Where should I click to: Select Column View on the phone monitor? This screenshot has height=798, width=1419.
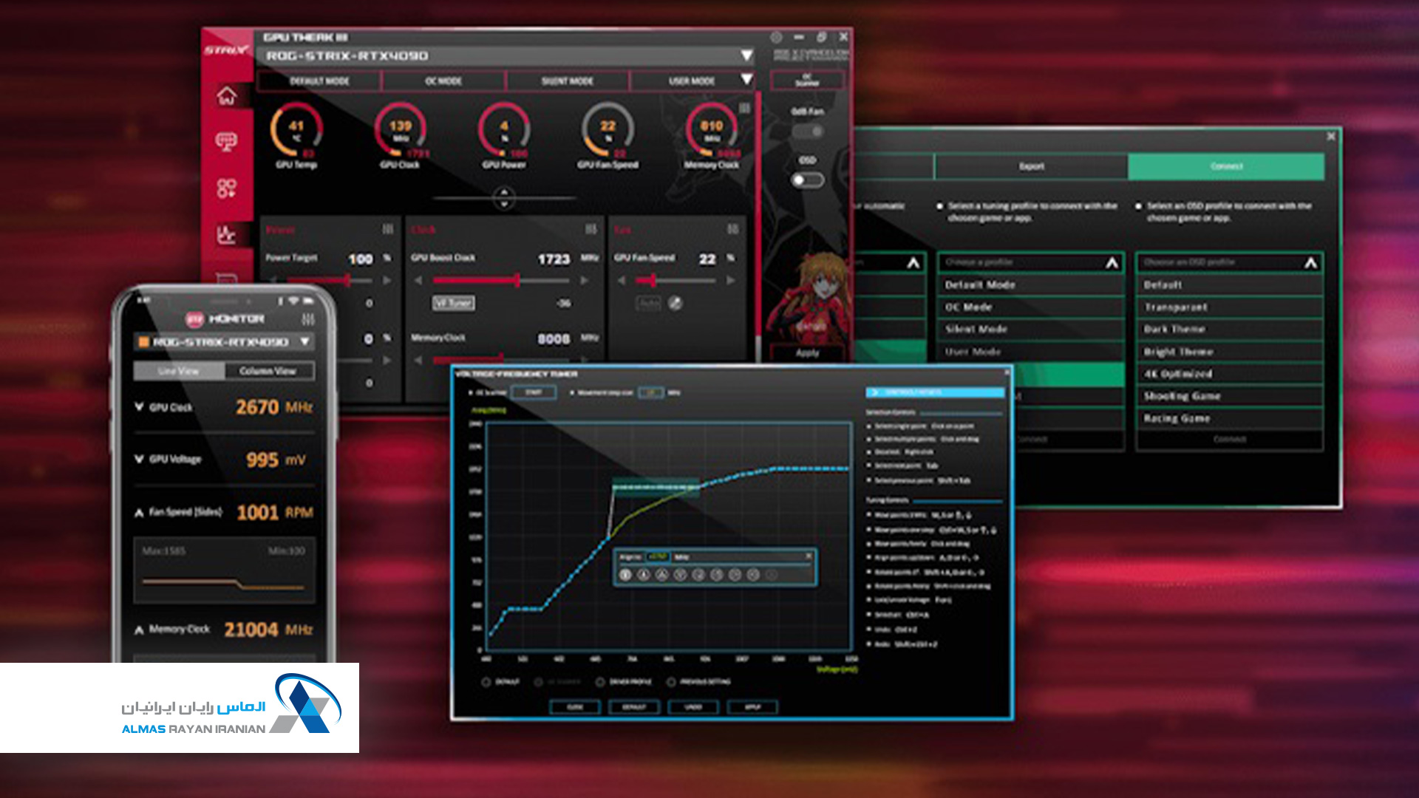269,371
